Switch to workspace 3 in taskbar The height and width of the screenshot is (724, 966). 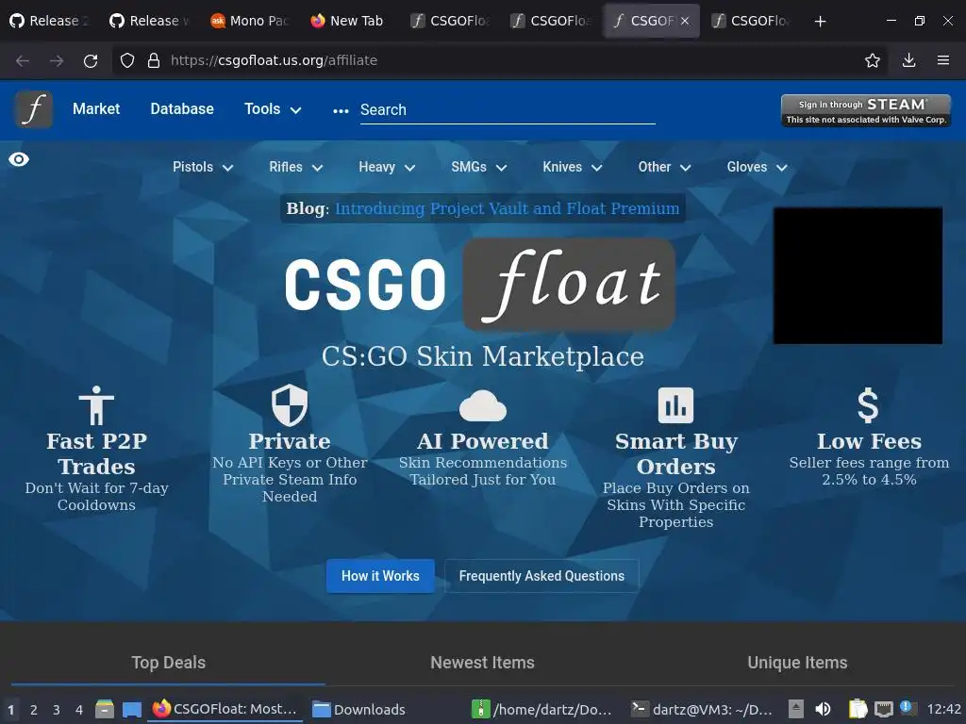pos(56,710)
